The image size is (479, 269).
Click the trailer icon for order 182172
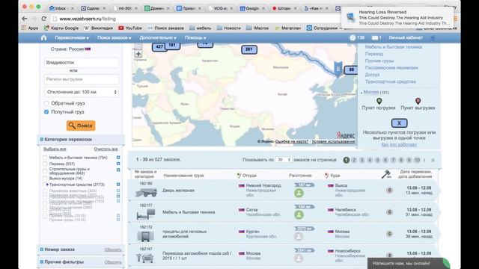(x=145, y=236)
